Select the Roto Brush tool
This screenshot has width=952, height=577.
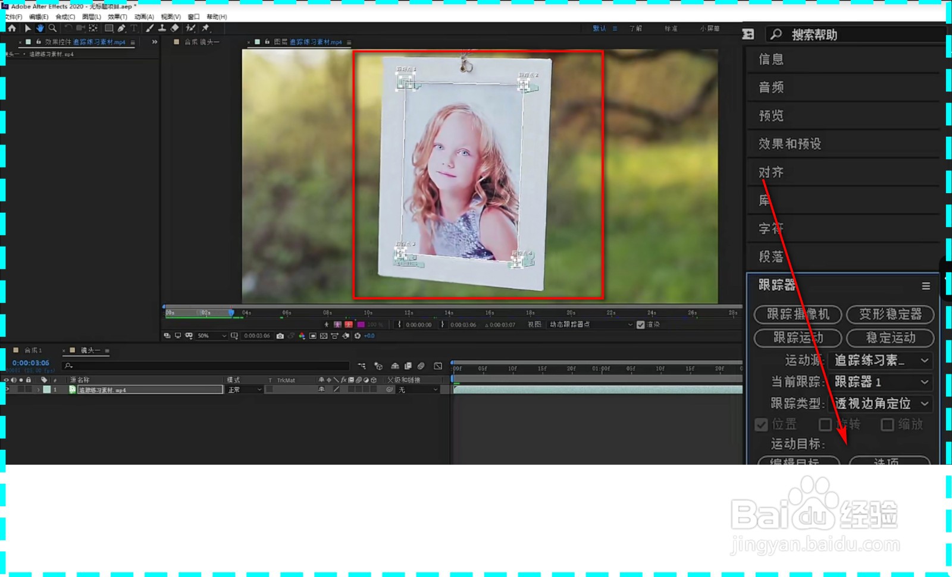click(190, 28)
